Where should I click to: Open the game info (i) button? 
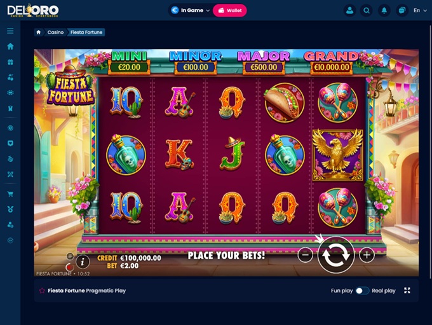83,261
